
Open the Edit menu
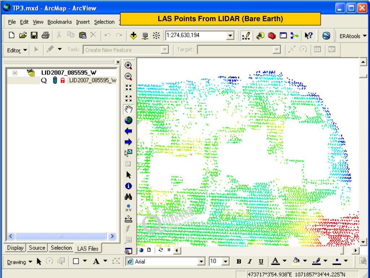click(x=24, y=22)
